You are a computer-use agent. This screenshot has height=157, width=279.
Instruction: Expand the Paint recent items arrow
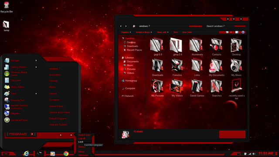pyautogui.click(x=36, y=93)
